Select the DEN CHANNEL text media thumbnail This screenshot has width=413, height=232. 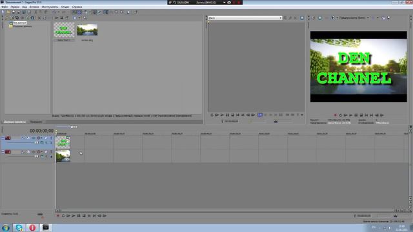64,30
